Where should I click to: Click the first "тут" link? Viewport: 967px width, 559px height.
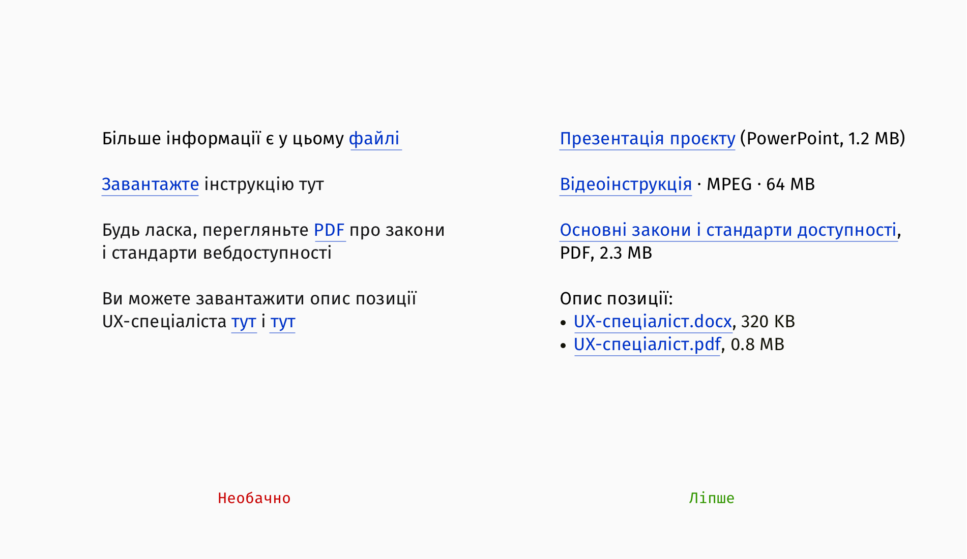point(244,322)
